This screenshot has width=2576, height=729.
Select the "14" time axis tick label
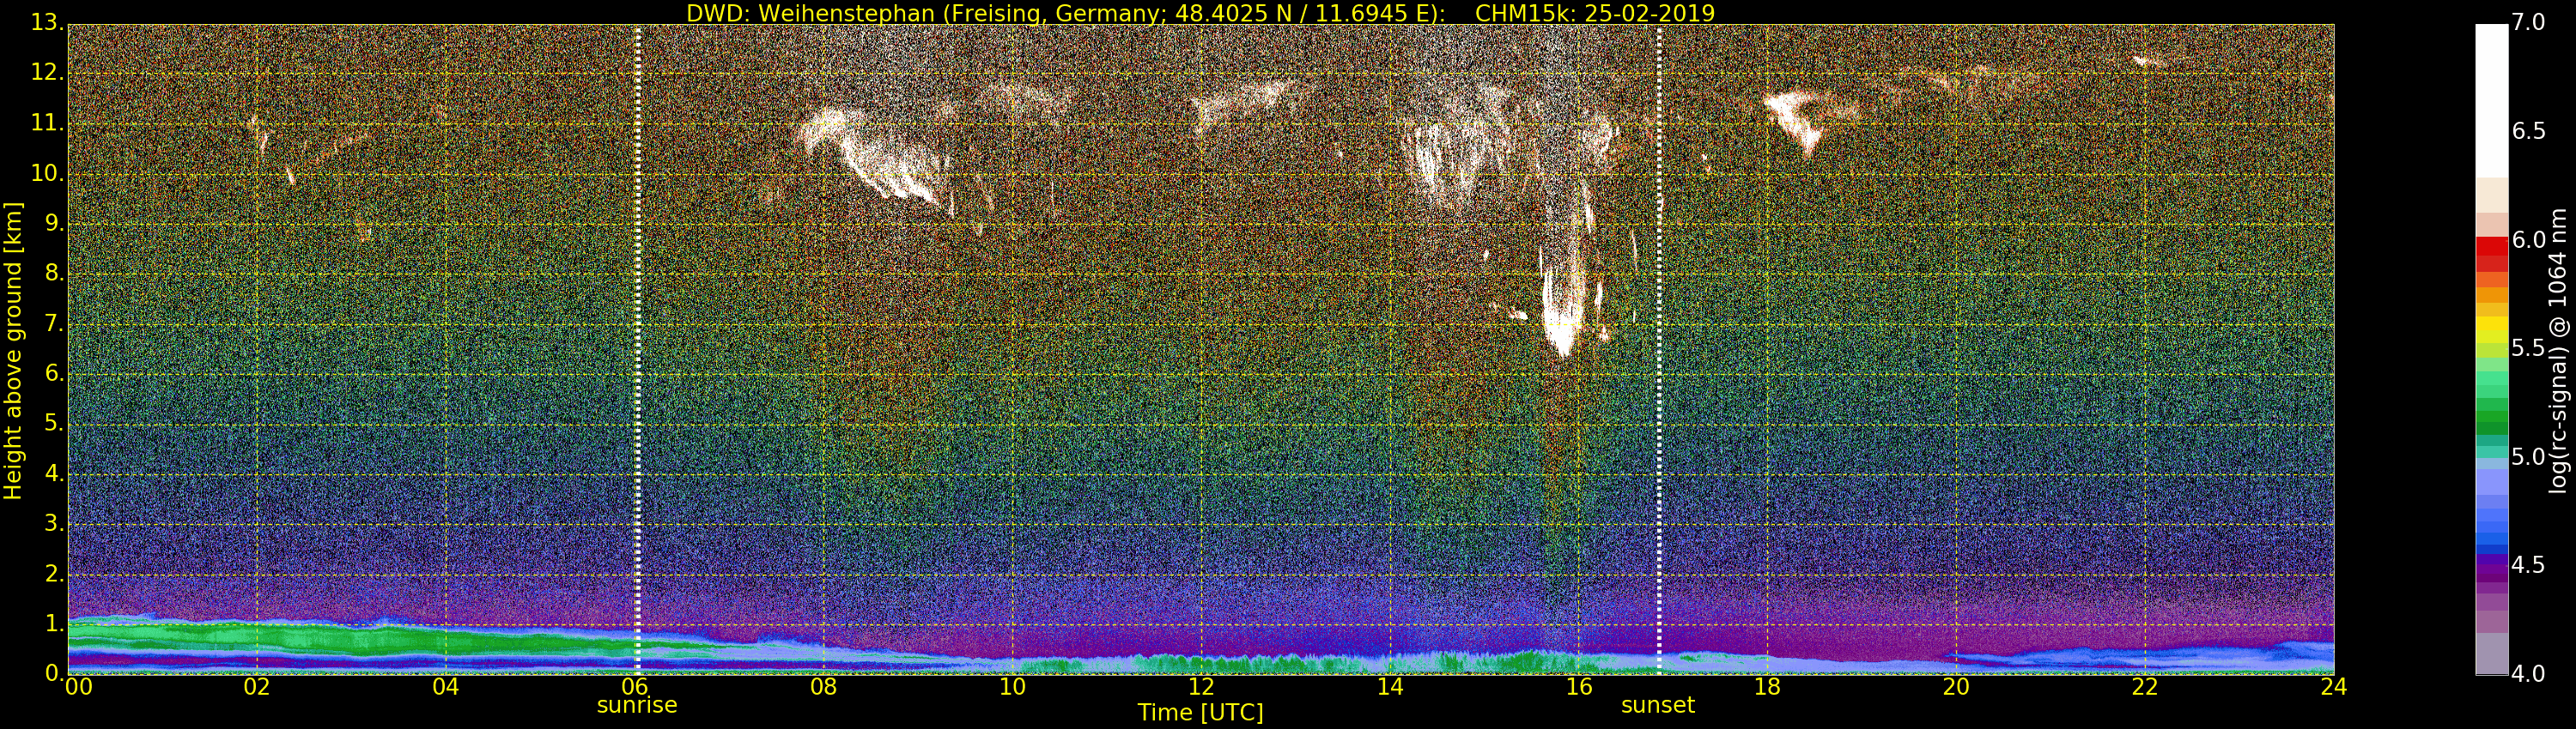tap(1390, 686)
